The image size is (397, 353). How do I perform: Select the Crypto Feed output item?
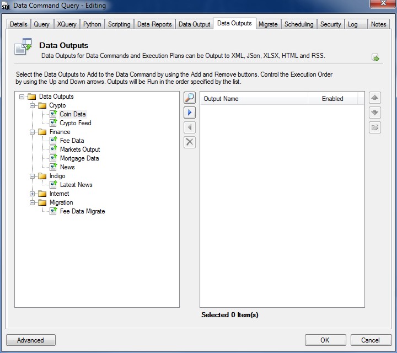[x=76, y=123]
